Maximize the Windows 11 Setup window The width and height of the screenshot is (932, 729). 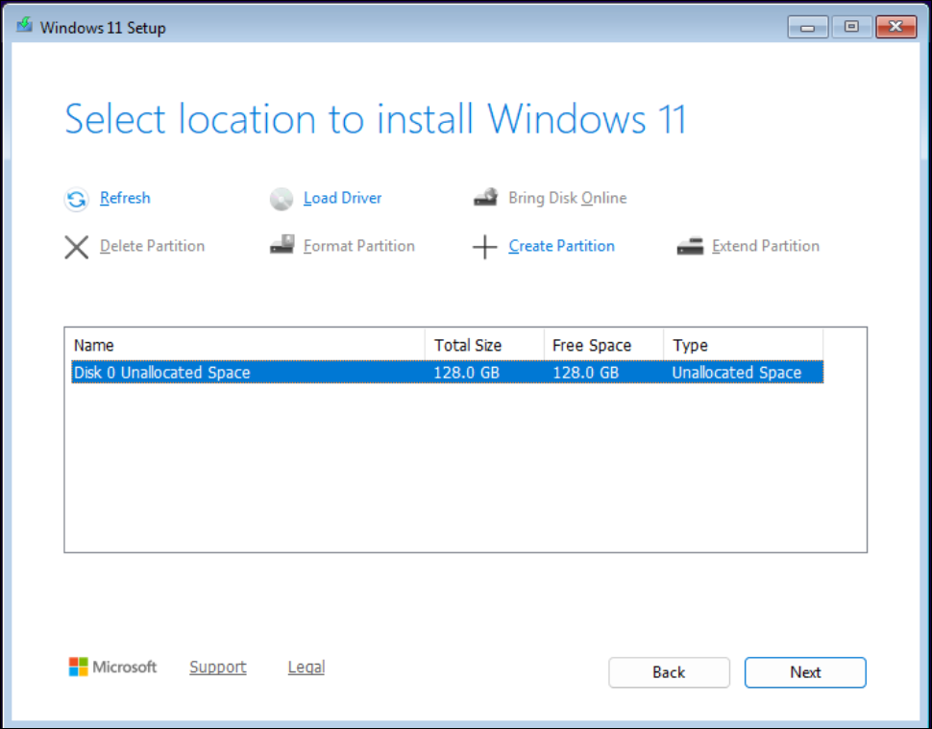tap(851, 27)
